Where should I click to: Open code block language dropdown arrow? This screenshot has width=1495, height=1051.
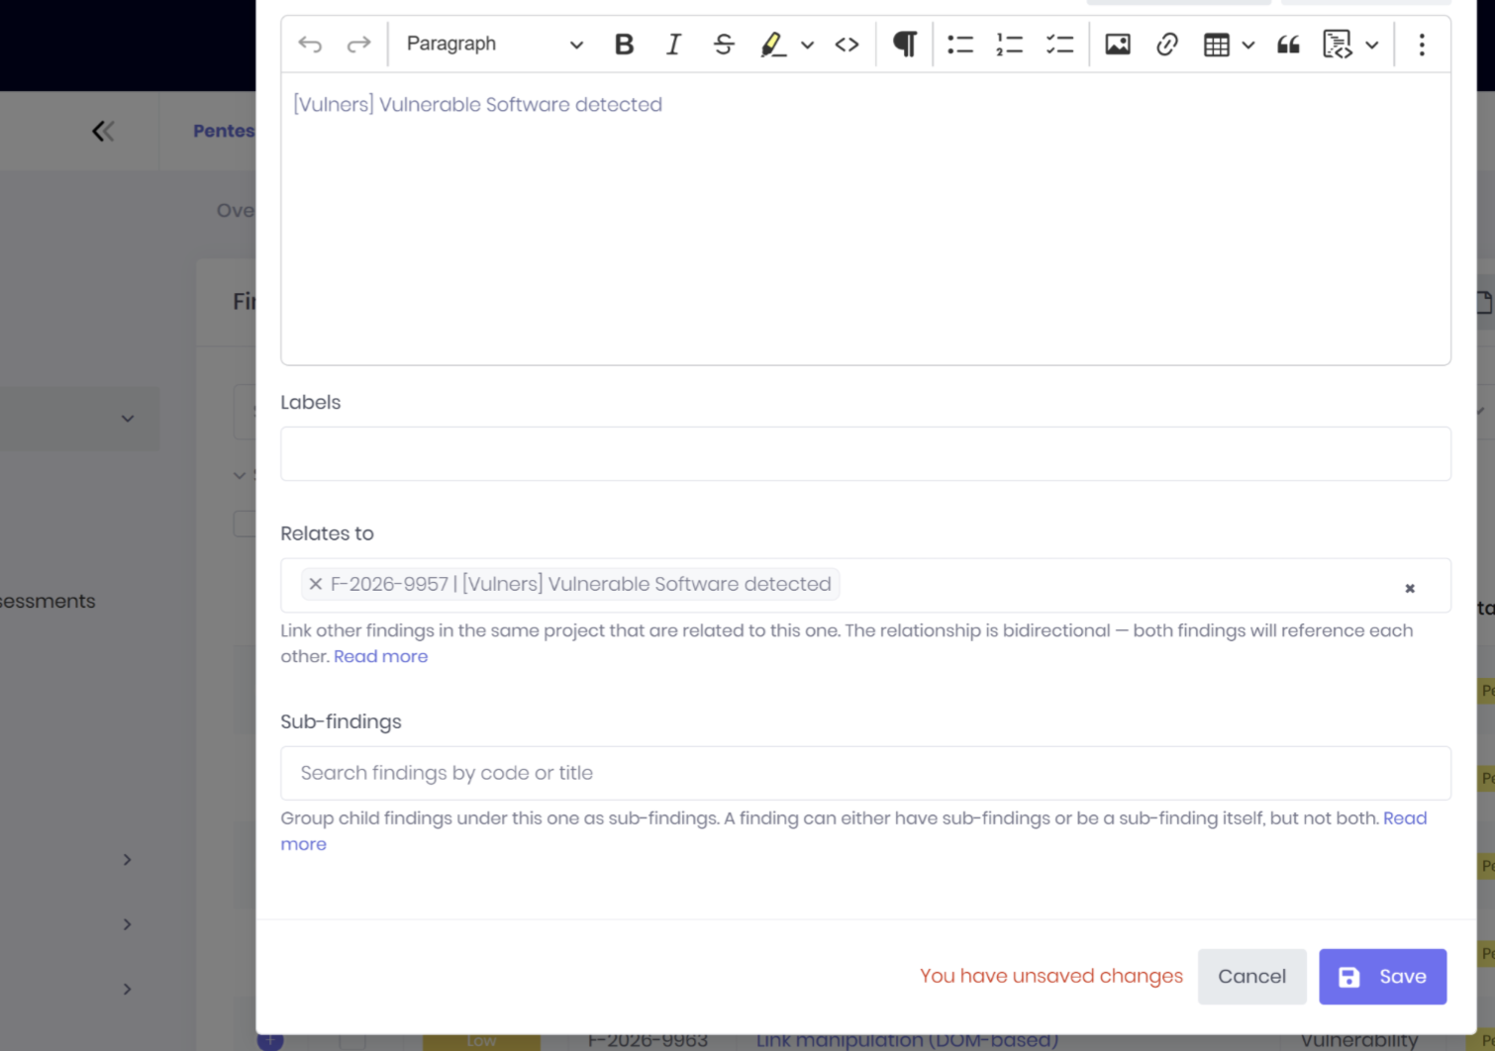(x=1372, y=45)
